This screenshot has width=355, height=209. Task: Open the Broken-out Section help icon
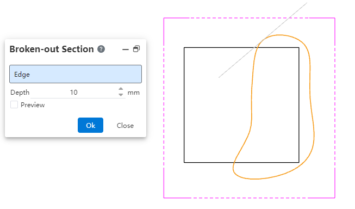pyautogui.click(x=101, y=49)
